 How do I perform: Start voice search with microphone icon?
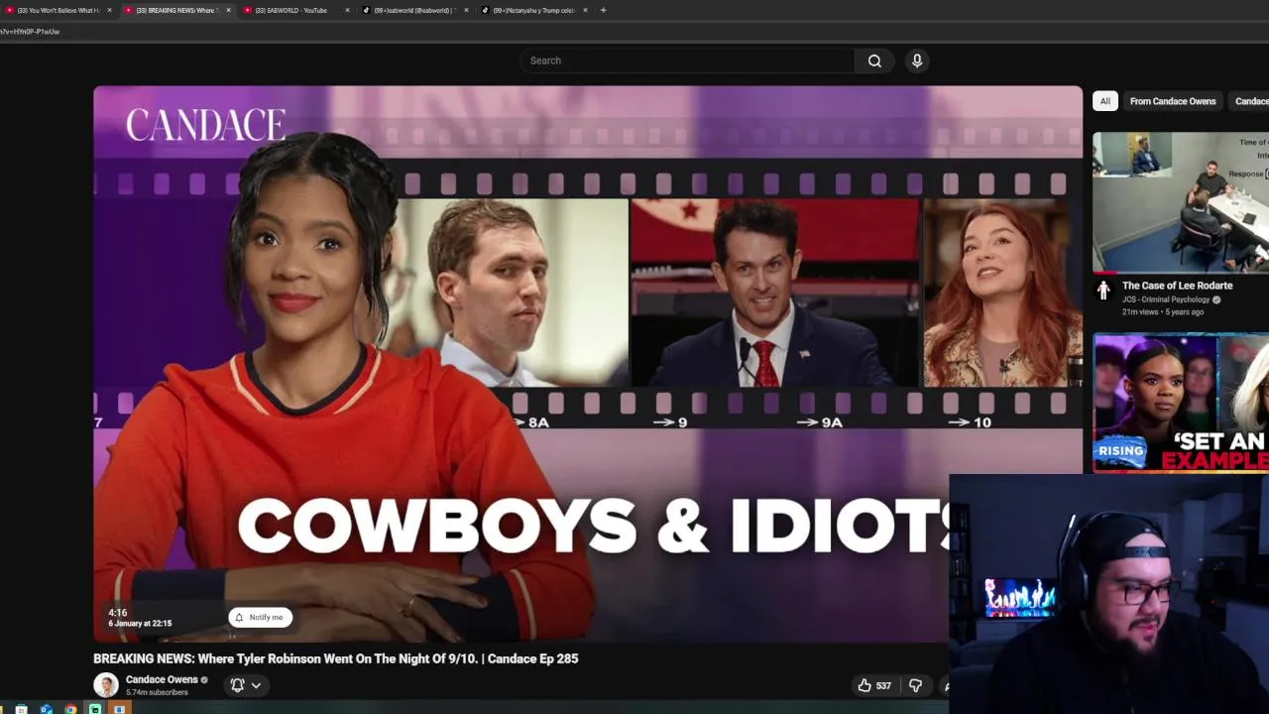coord(917,60)
